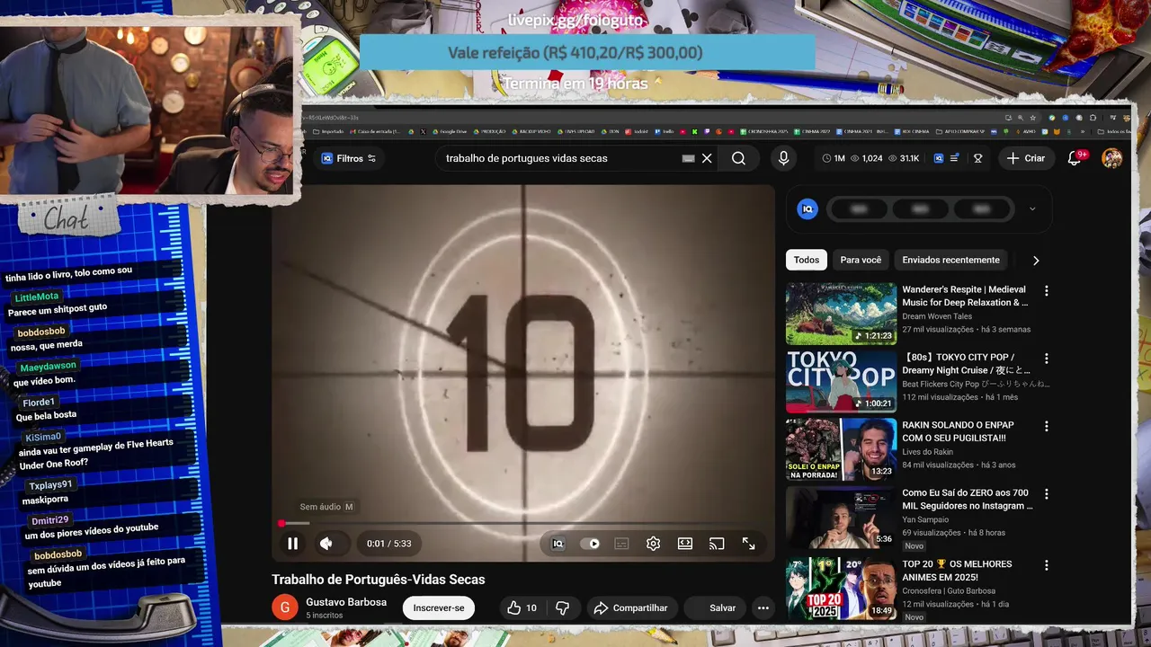Open Wanderer's Respite video thumbnail
This screenshot has width=1151, height=647.
tap(841, 314)
